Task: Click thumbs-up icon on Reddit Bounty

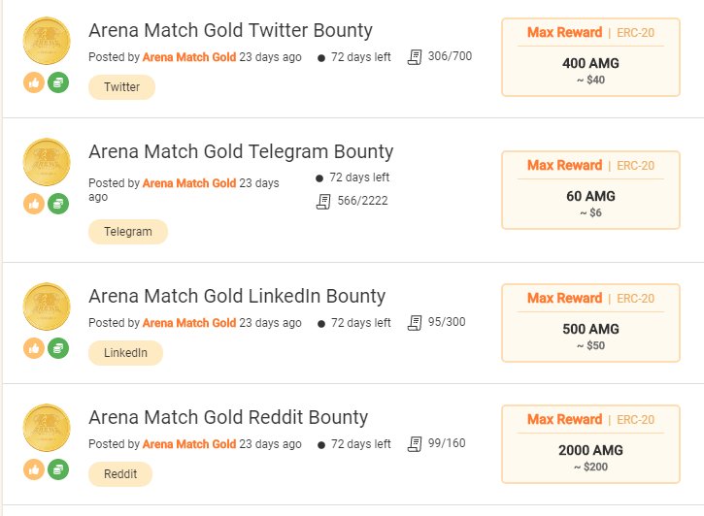Action: point(34,468)
